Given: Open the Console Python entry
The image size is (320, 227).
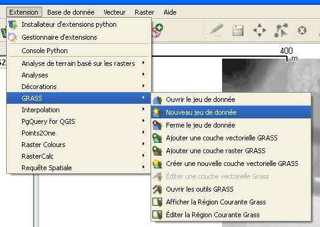Looking at the screenshot, I should 79,51.
